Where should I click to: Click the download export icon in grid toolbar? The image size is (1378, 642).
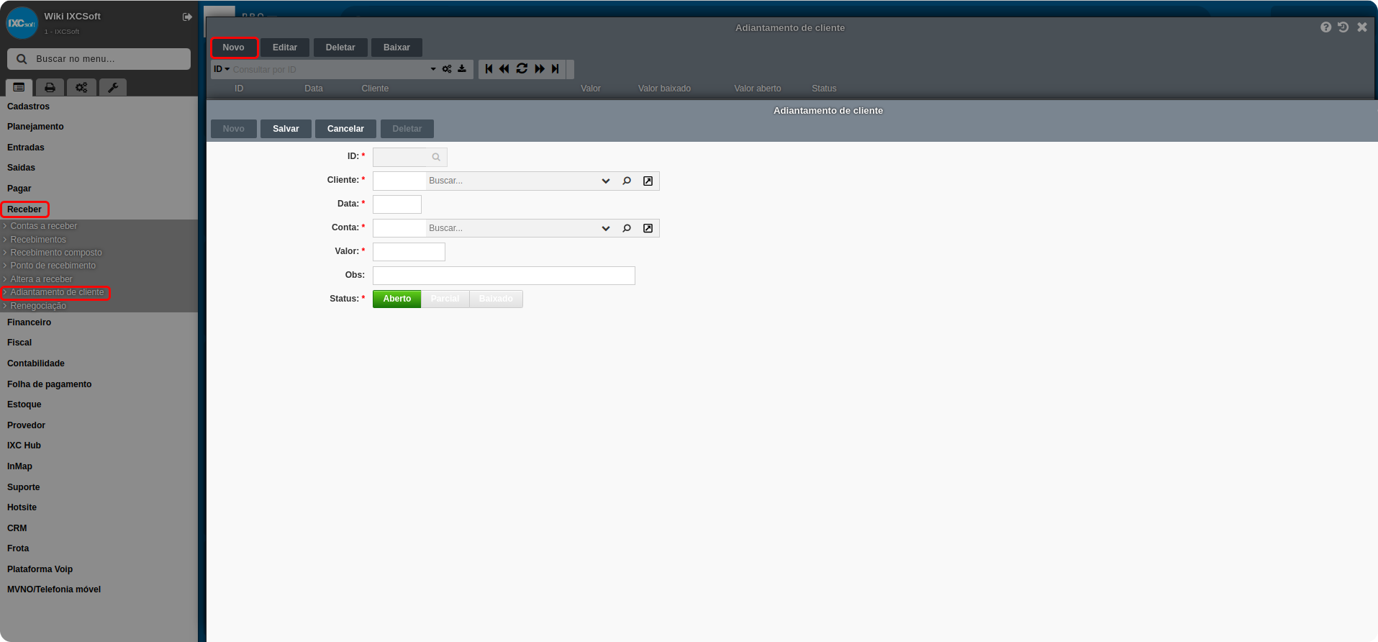(462, 69)
